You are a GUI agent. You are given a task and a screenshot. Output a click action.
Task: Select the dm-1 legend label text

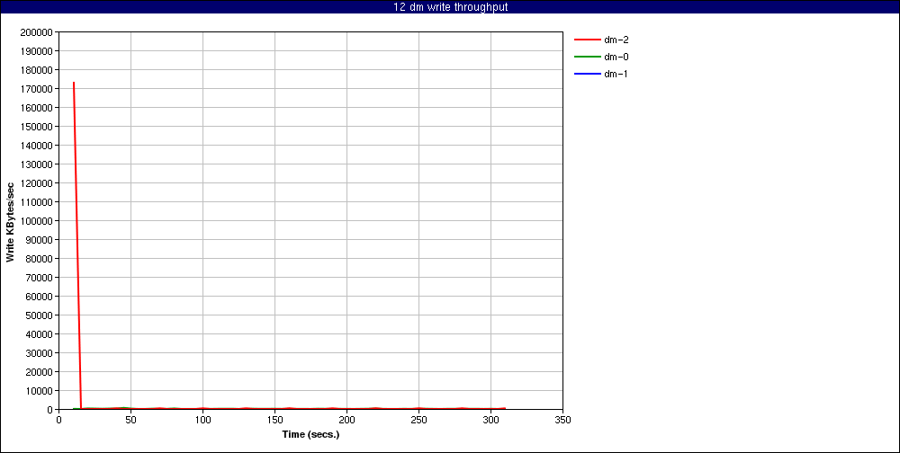tap(616, 74)
